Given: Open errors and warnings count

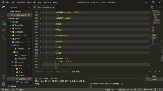Looking at the screenshot, I should click(20, 89).
